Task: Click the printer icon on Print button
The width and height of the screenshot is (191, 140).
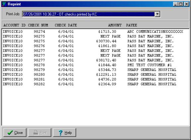Action: coord(36,133)
